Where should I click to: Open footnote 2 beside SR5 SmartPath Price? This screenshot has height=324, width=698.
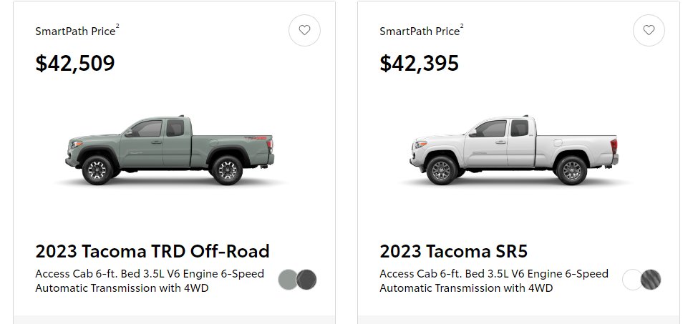point(462,26)
